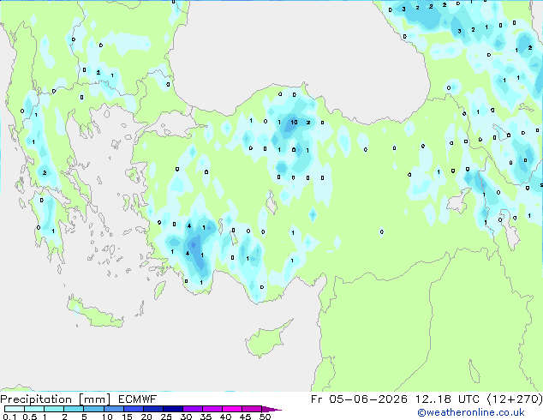Click legend scale label '50'

click(265, 417)
